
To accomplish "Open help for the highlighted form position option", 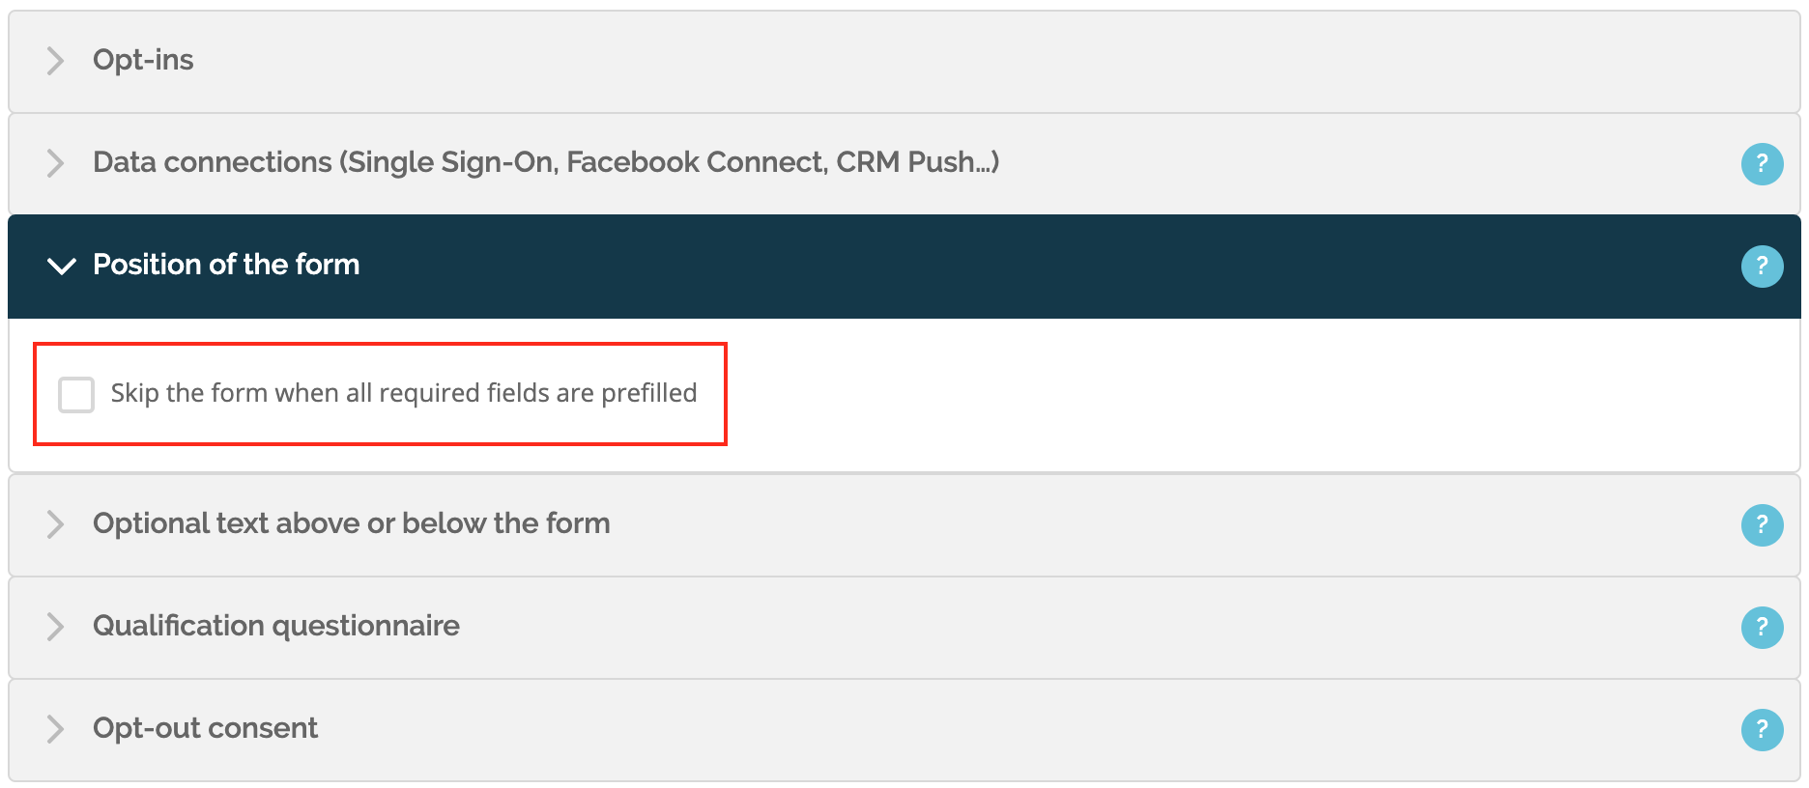I will point(1763,266).
